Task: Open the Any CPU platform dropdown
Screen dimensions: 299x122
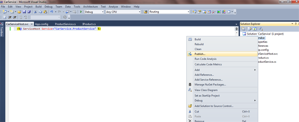Action: pyautogui.click(x=123, y=12)
